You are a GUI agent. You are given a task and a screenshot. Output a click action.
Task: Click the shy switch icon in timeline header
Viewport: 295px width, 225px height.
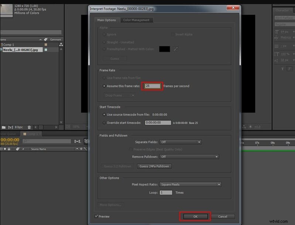(77, 149)
